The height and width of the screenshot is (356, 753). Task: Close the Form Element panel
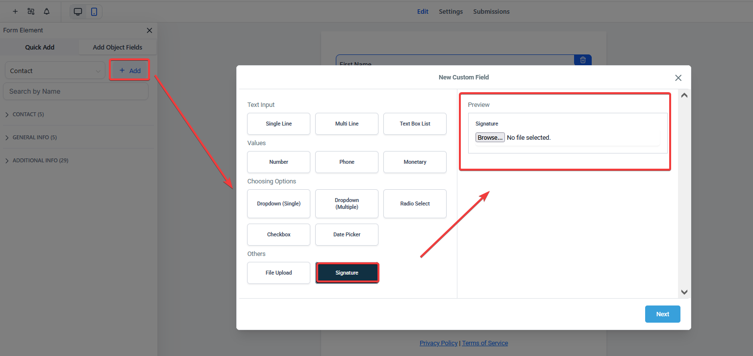click(x=150, y=30)
